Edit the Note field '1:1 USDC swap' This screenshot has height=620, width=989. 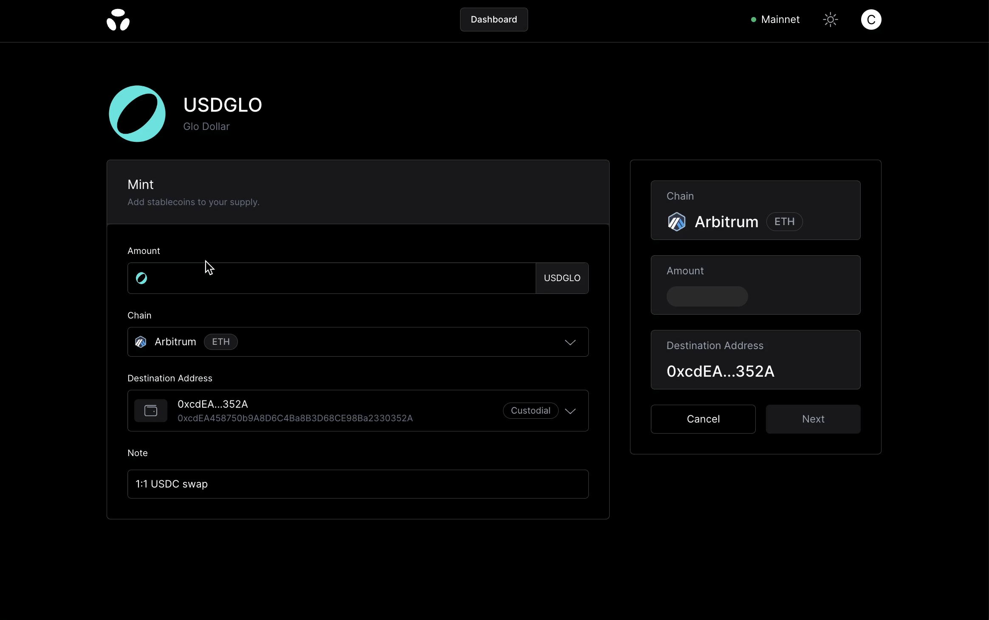pyautogui.click(x=358, y=484)
